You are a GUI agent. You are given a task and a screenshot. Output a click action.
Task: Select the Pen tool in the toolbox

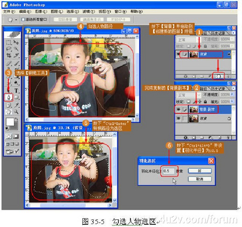(9, 97)
